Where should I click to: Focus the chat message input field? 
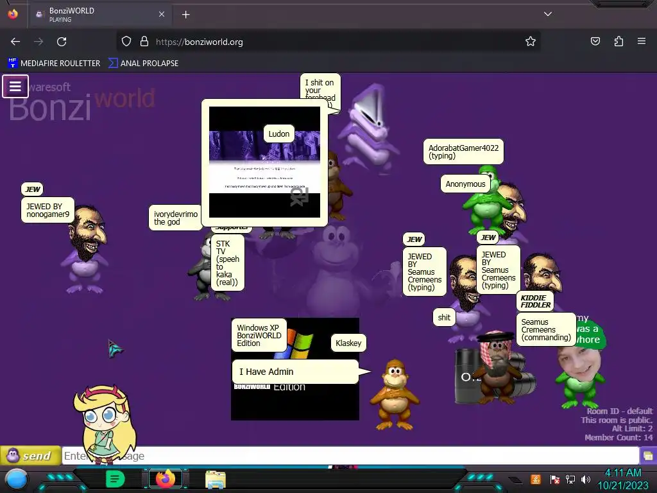coord(350,456)
